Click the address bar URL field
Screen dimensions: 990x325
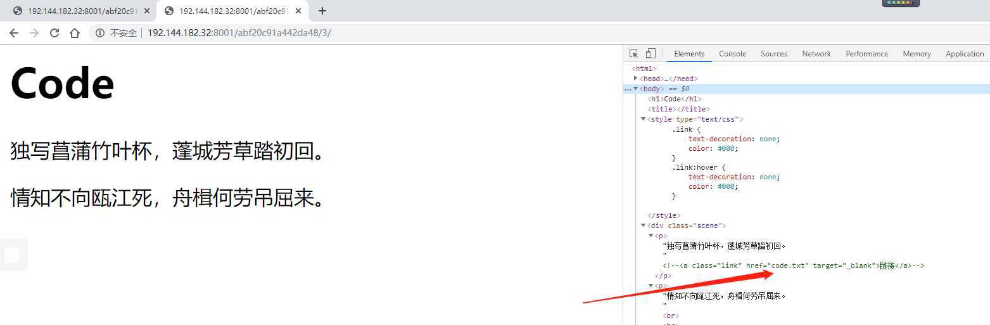(x=239, y=33)
